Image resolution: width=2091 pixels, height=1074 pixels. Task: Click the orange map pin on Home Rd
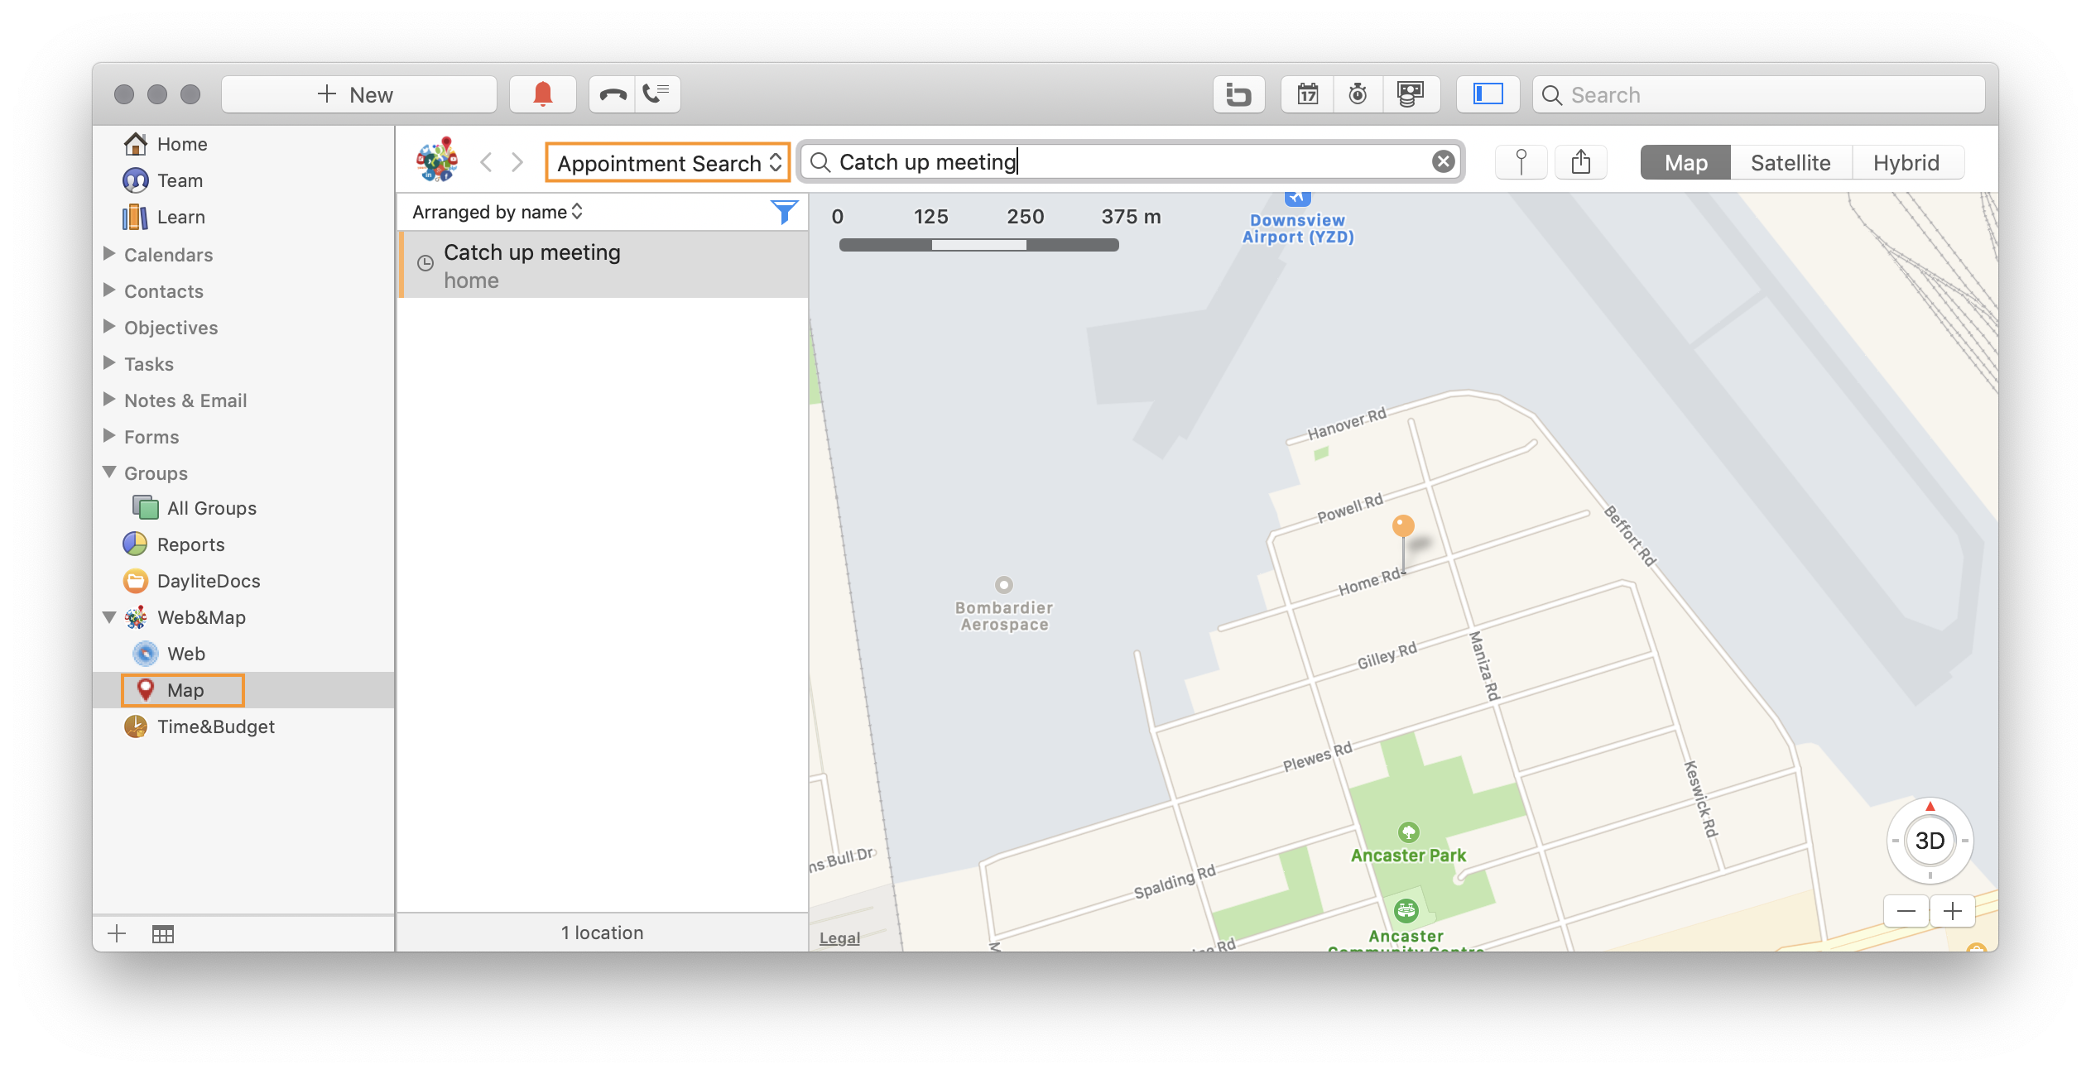[1402, 526]
